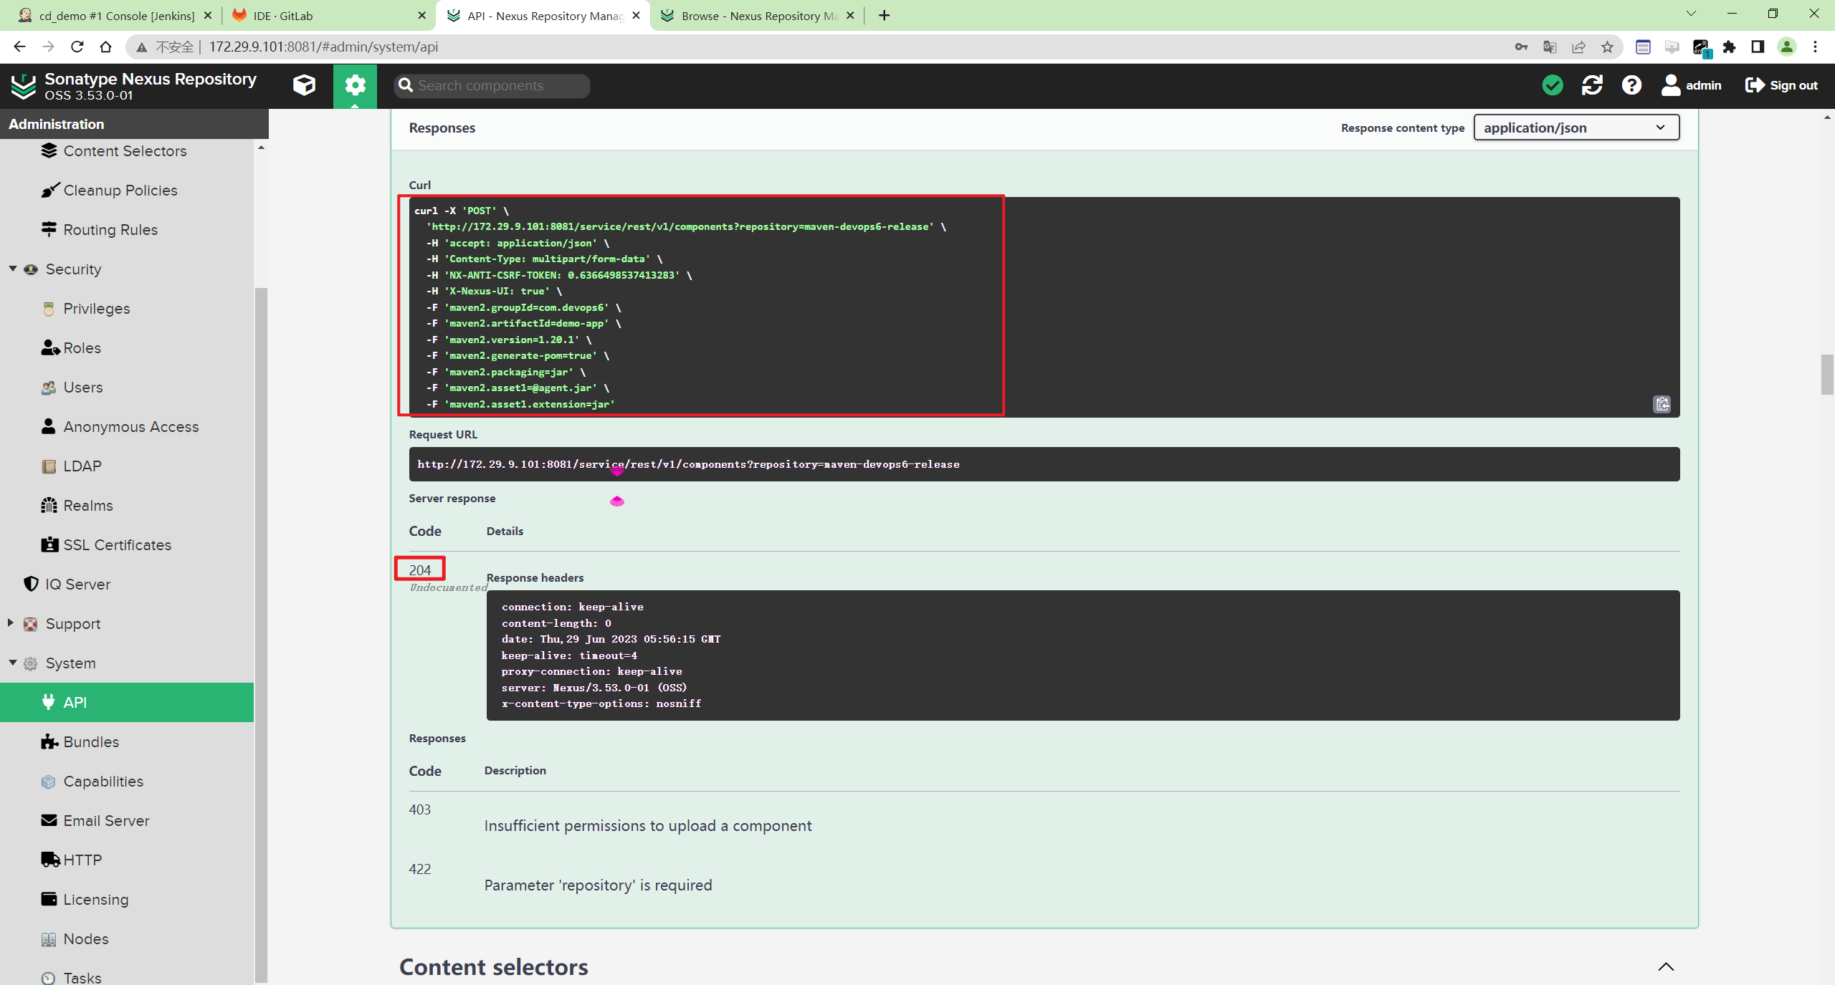Open the Help question mark icon
Viewport: 1835px width, 985px height.
click(1631, 85)
